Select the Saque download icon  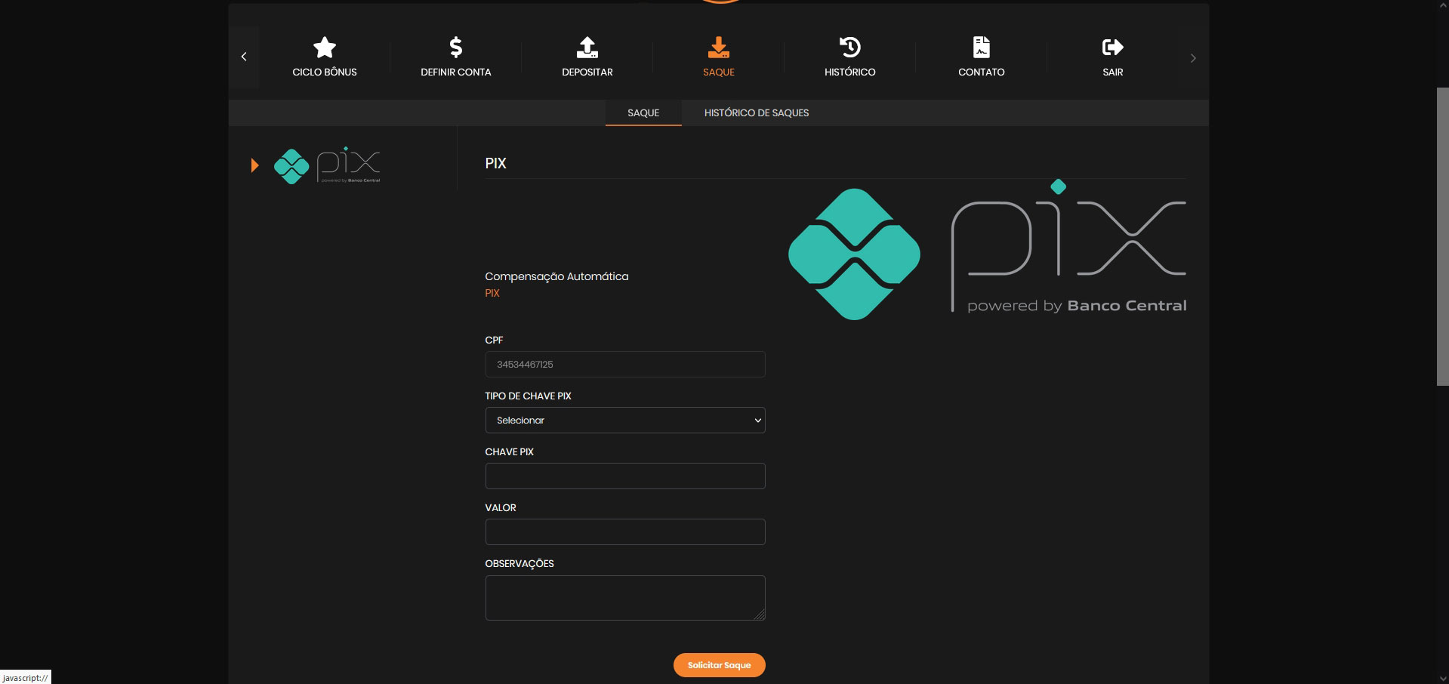coord(718,48)
